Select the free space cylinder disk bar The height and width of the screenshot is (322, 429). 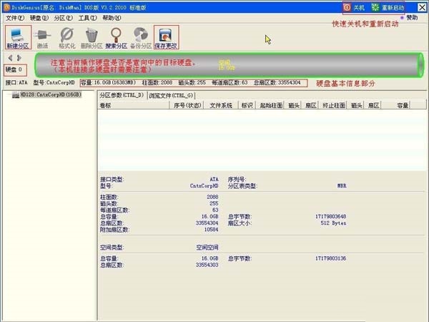point(230,65)
